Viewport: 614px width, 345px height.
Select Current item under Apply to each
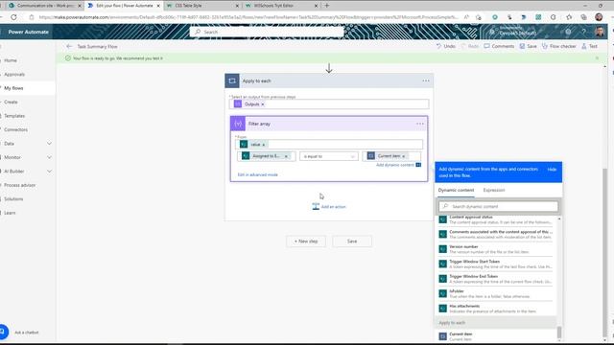(x=496, y=336)
